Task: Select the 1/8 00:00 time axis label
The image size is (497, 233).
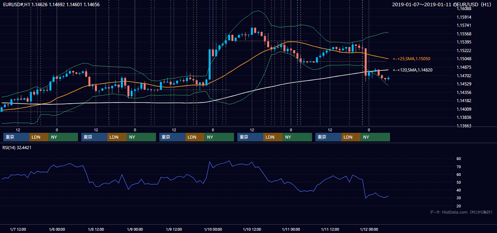Action: tap(57, 229)
